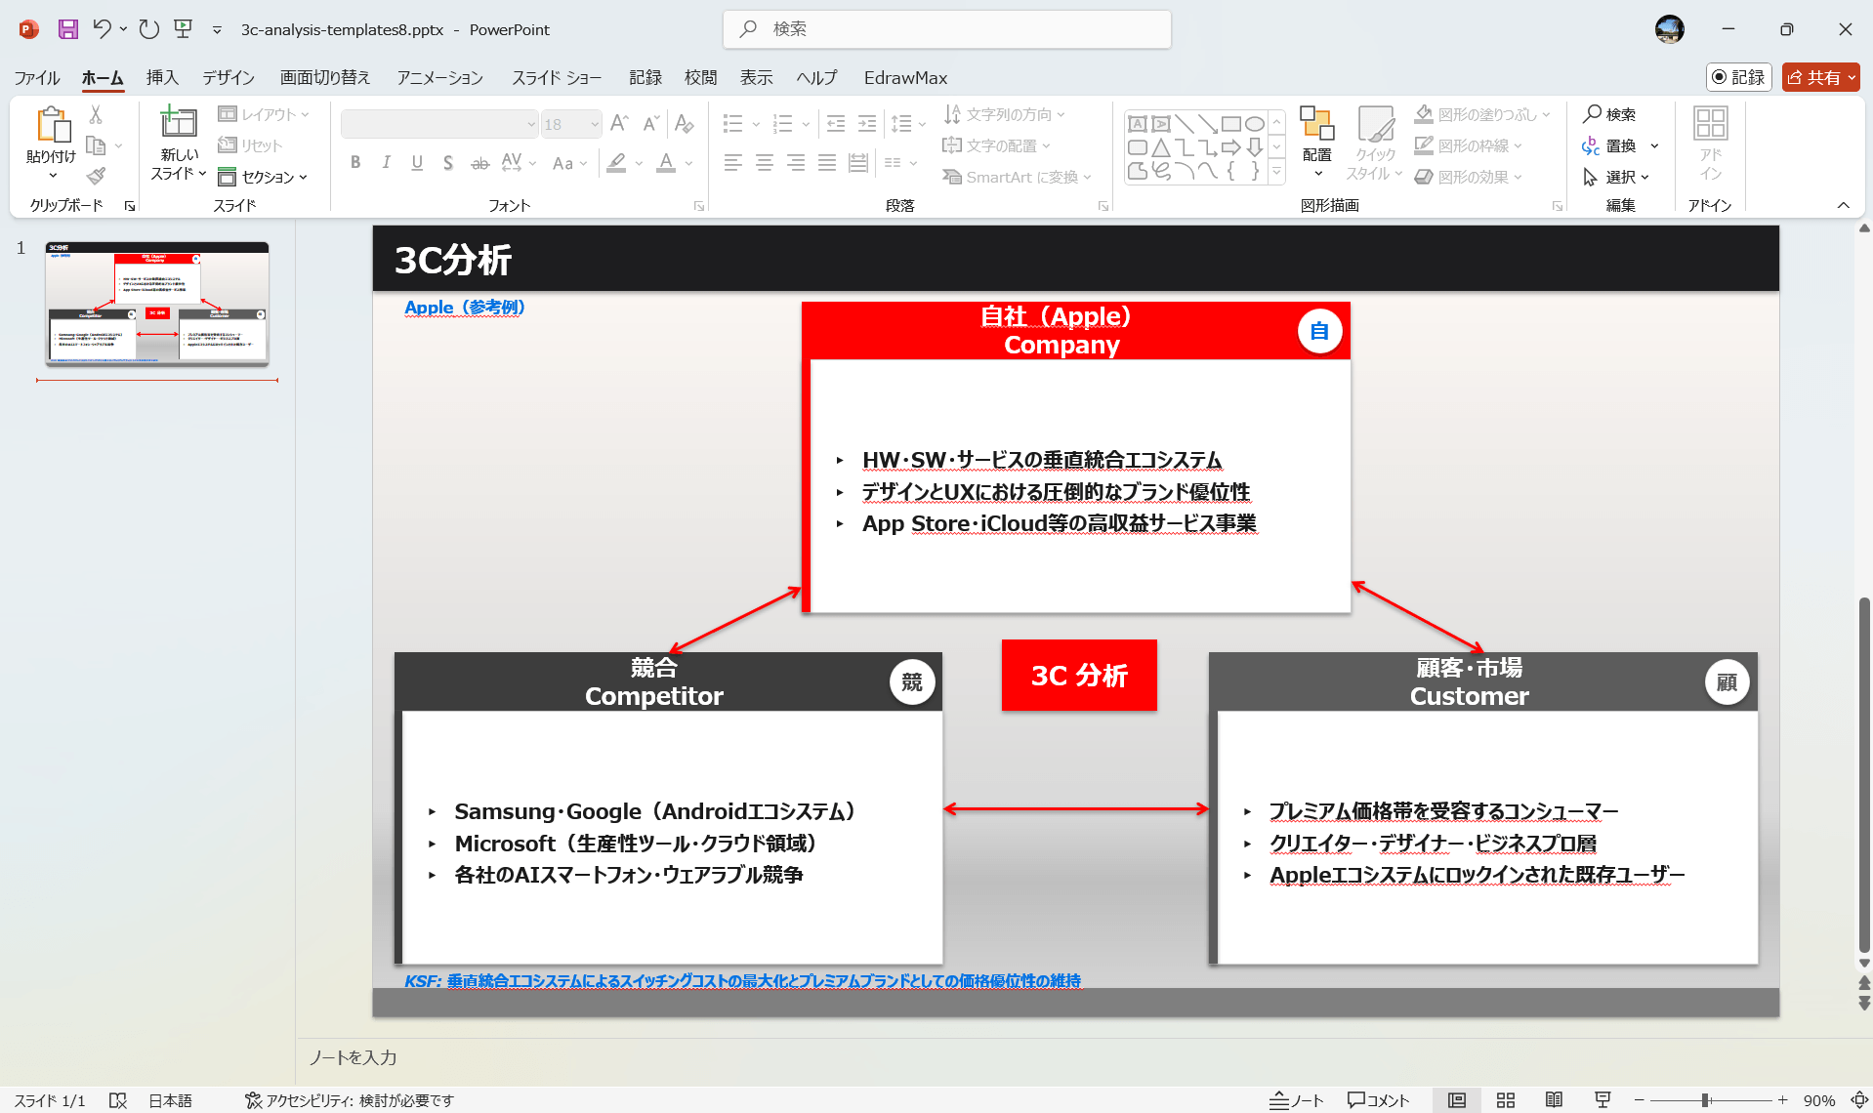1873x1113 pixels.
Task: Switch to reading view icon
Action: tap(1554, 1100)
